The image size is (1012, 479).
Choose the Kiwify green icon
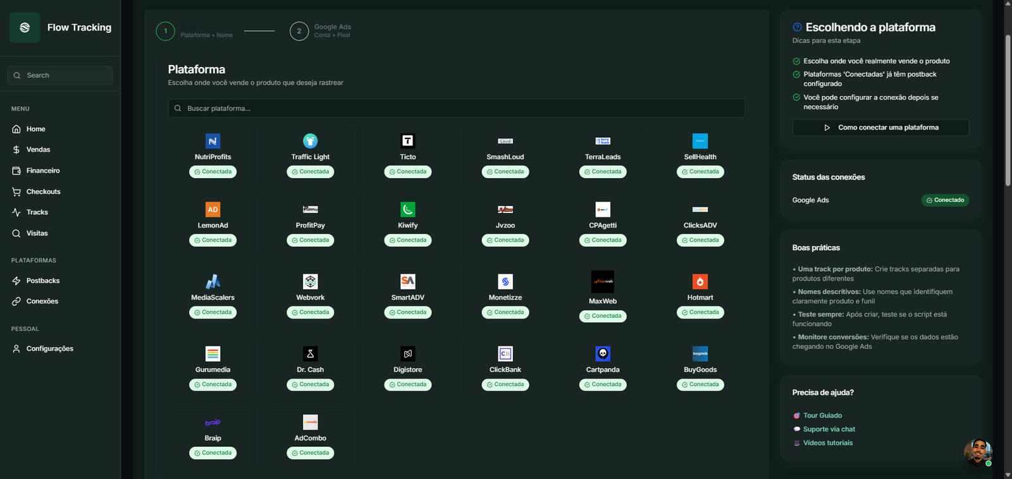407,209
